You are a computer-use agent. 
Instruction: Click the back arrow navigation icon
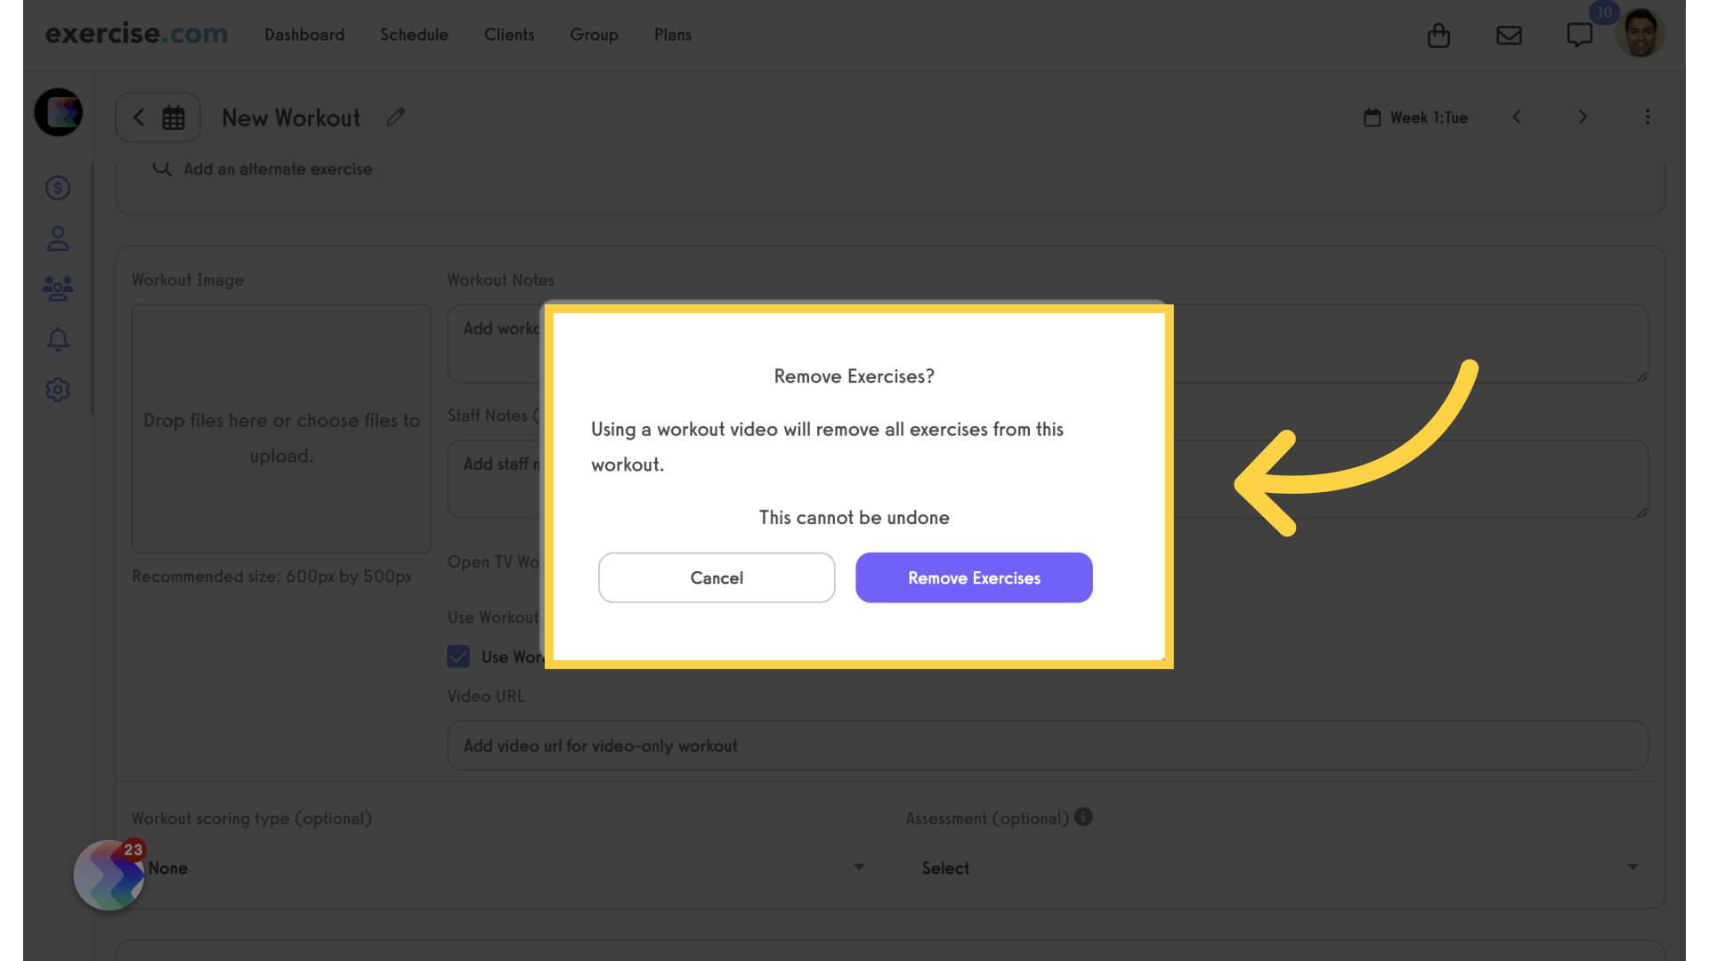[x=139, y=117]
